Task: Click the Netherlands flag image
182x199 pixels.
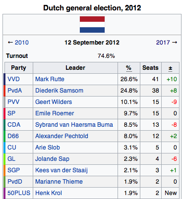Action: click(92, 24)
